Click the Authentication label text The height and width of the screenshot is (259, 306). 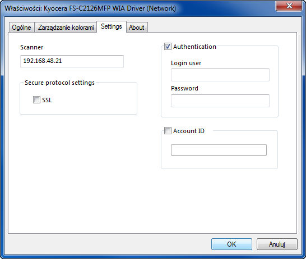[x=194, y=47]
